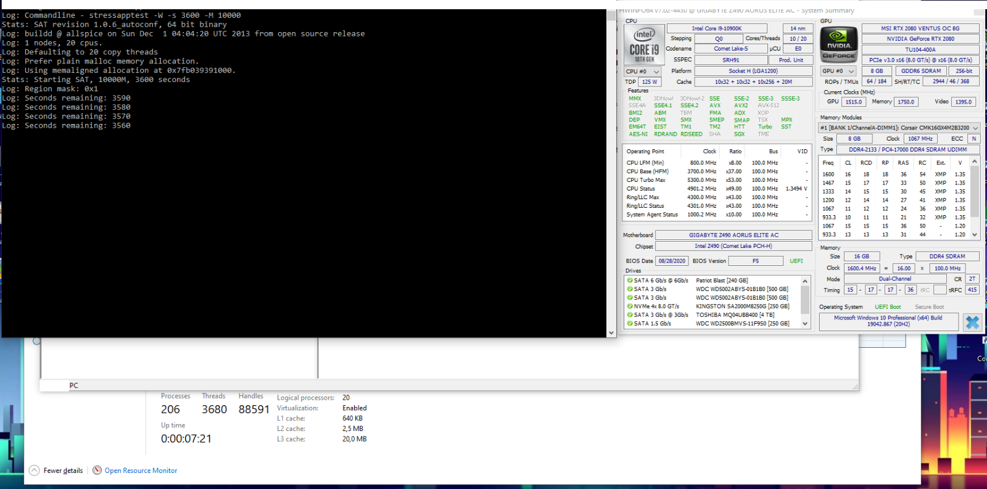
Task: Click the Video clock 1395.0 field
Action: coord(964,102)
